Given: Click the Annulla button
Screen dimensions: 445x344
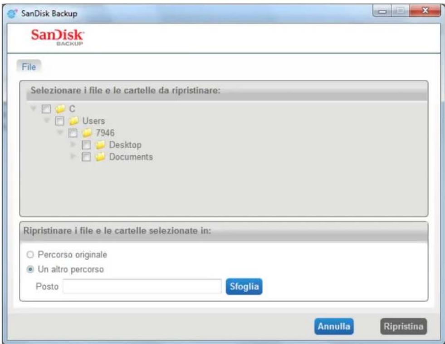Looking at the screenshot, I should (334, 326).
